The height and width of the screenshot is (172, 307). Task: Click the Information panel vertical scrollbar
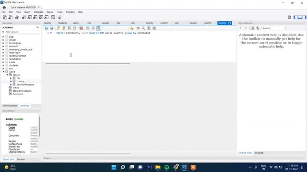[39, 126]
